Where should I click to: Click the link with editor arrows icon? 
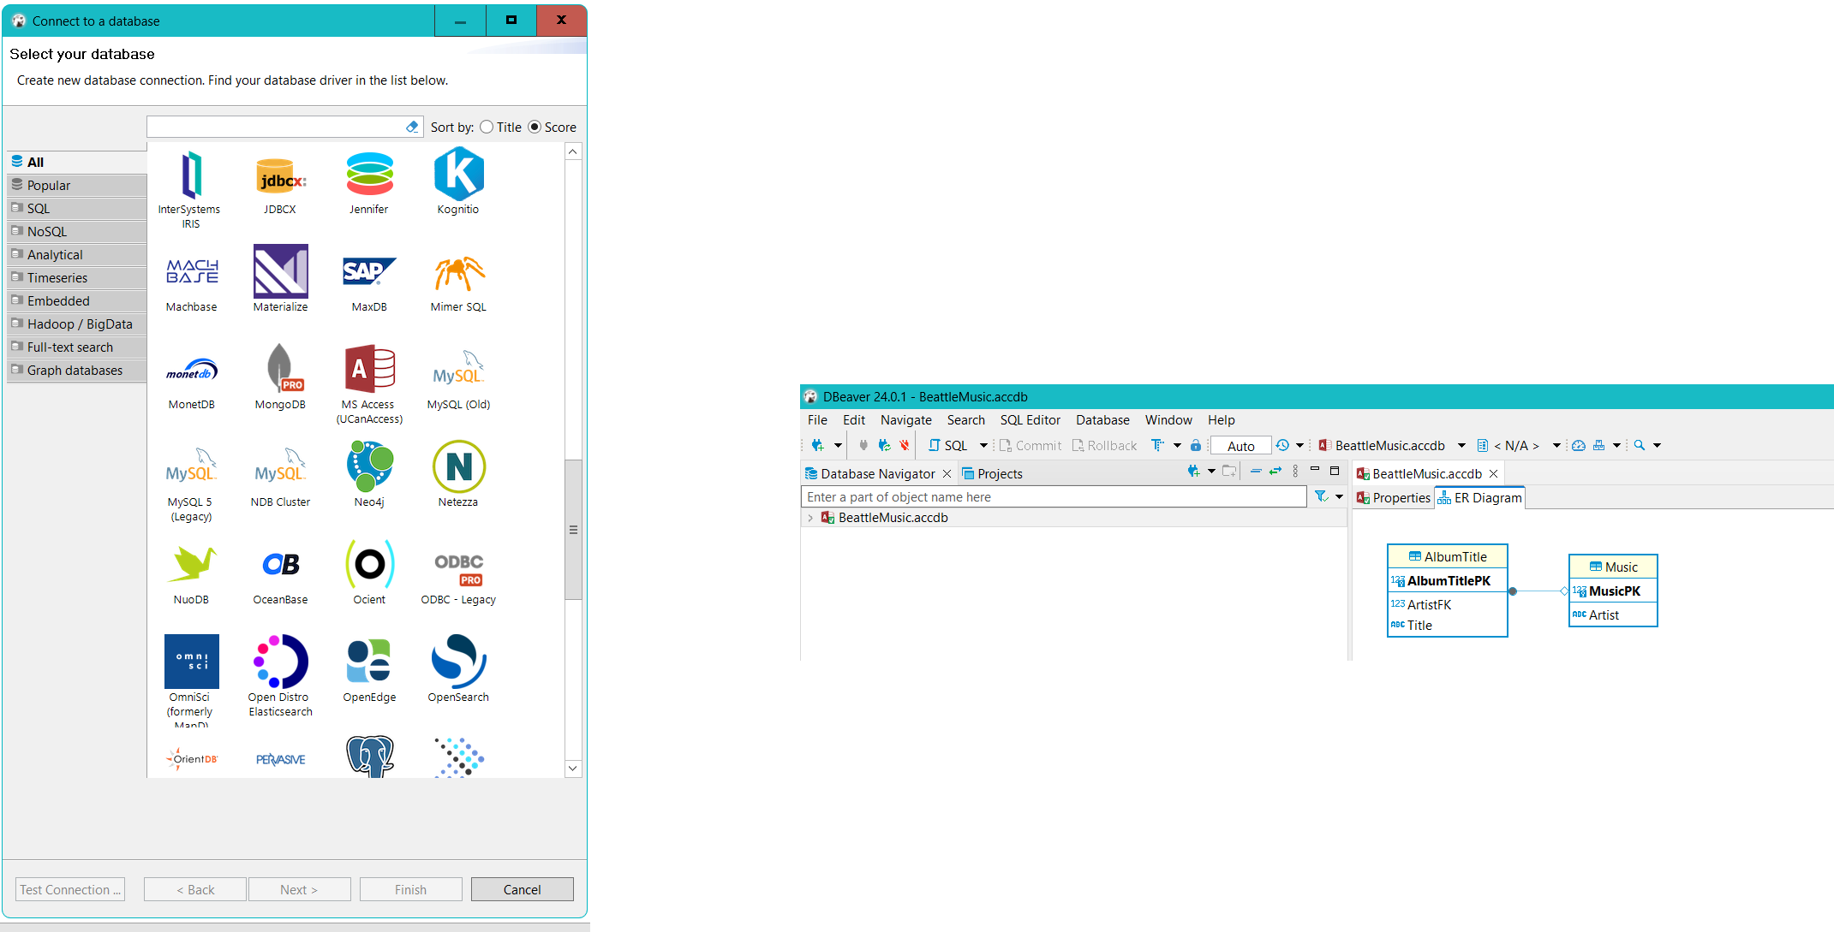point(1275,472)
